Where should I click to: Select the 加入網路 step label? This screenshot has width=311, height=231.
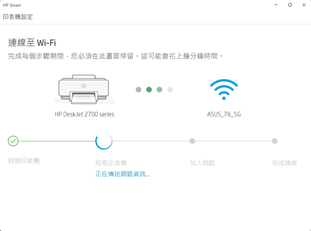coord(202,163)
